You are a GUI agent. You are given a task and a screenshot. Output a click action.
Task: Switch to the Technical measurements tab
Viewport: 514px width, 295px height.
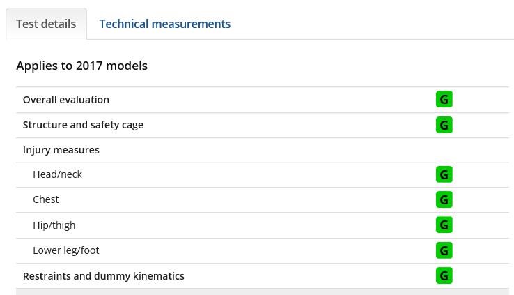[164, 24]
